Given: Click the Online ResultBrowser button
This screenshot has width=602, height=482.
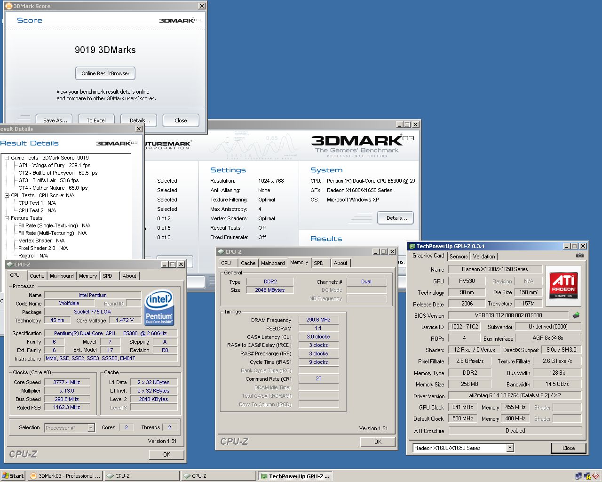Looking at the screenshot, I should [x=105, y=73].
